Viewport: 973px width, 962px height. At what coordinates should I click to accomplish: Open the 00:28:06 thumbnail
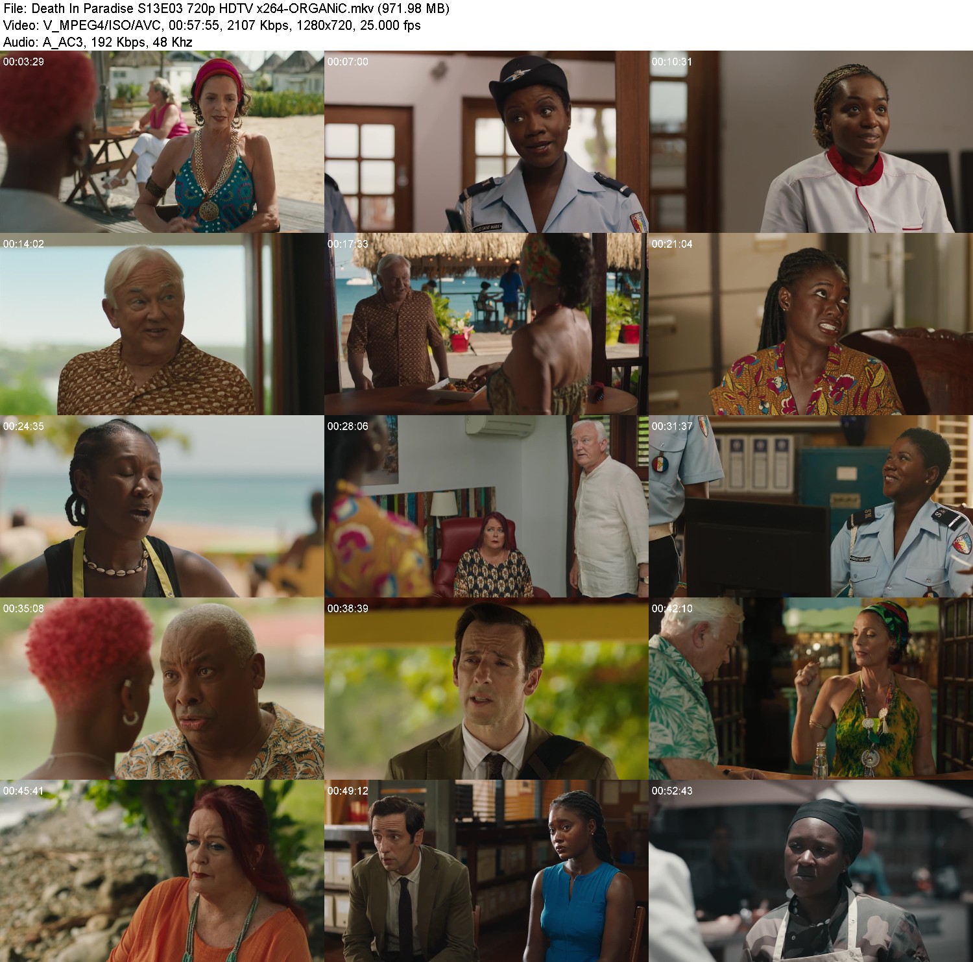[x=486, y=507]
